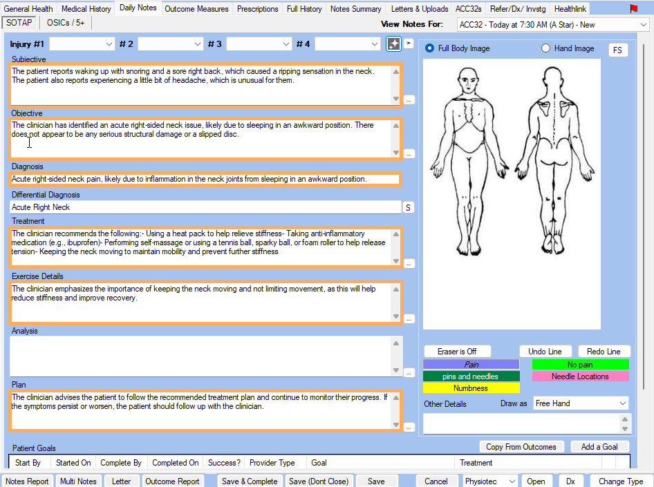Open the Notes Summary tab
The width and height of the screenshot is (654, 487).
(x=356, y=9)
